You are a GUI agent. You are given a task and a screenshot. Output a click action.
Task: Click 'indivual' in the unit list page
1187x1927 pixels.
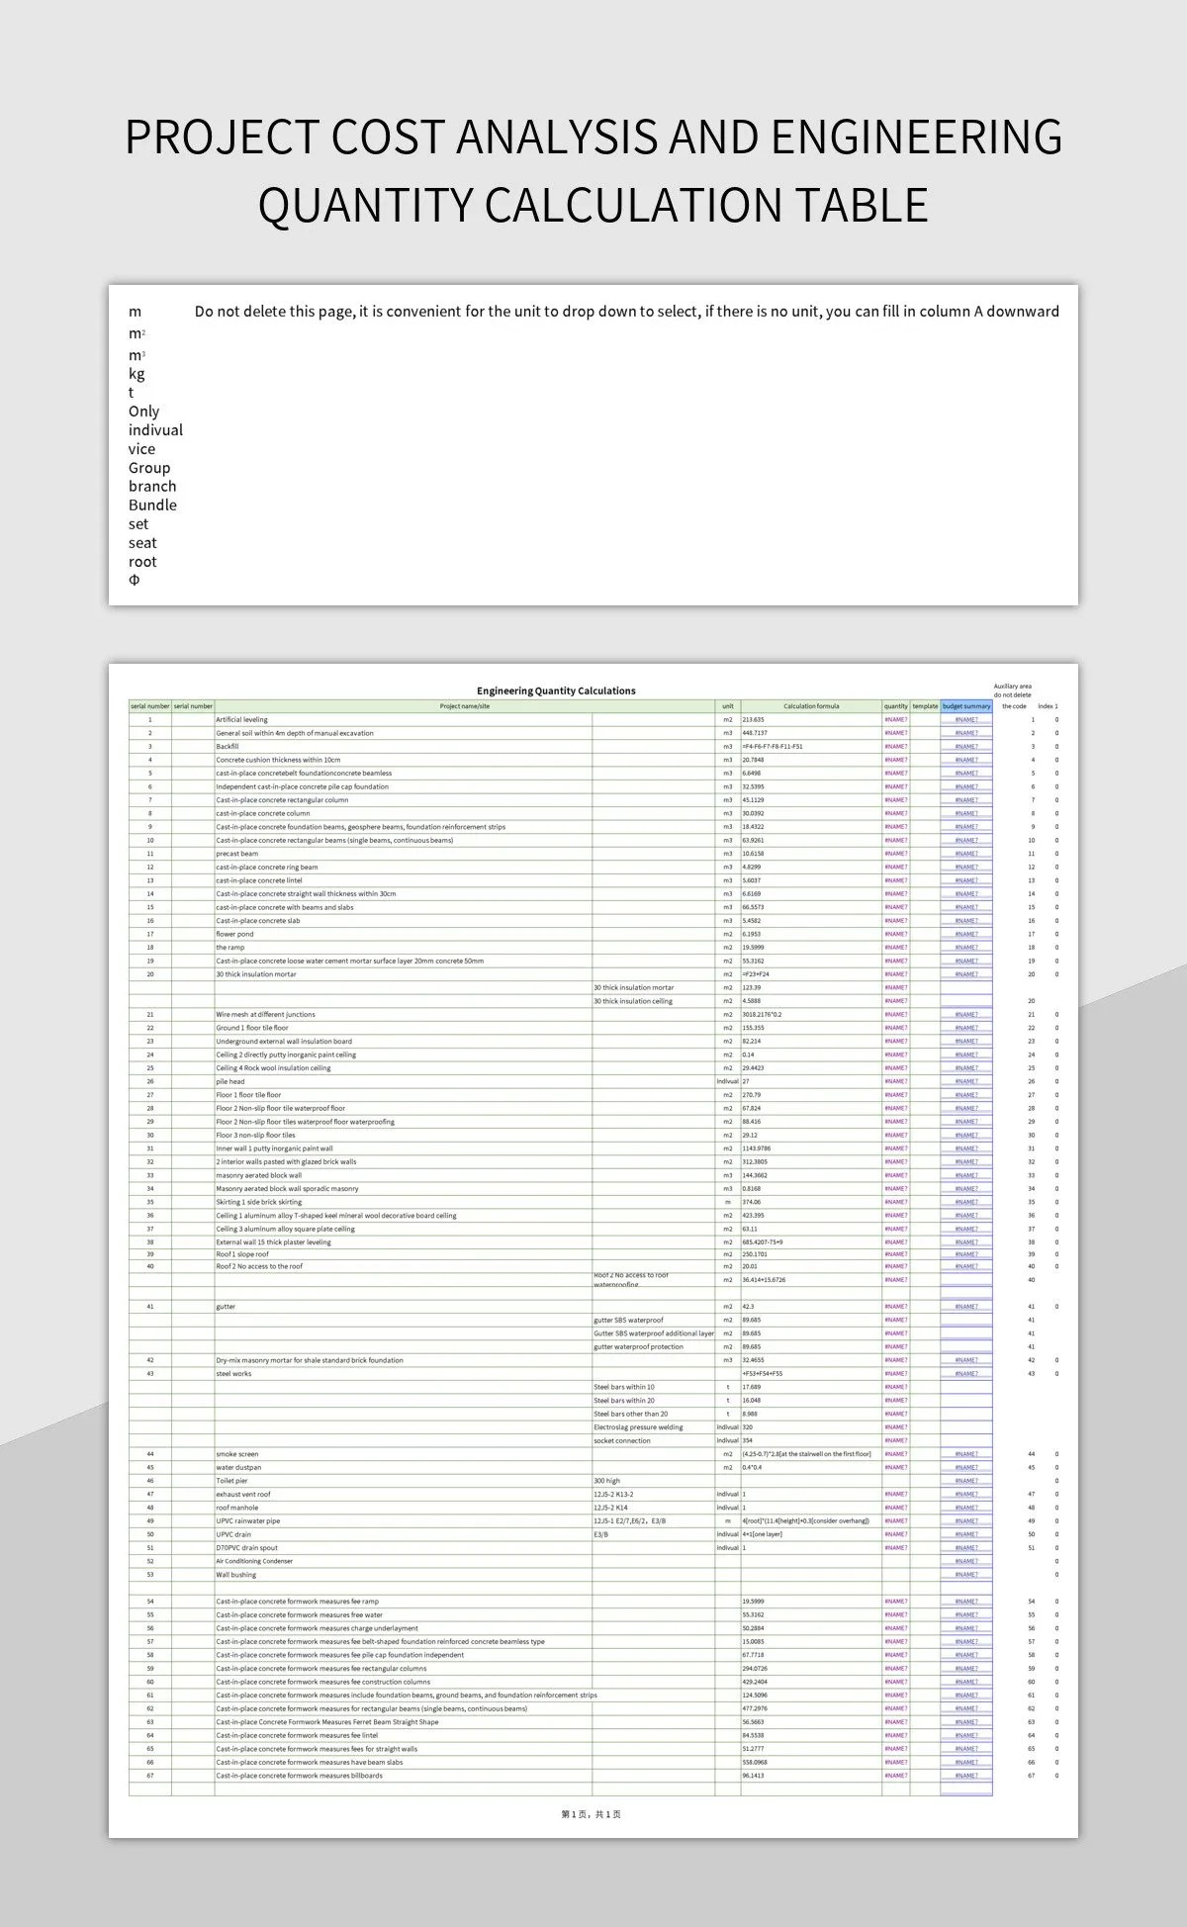(155, 430)
